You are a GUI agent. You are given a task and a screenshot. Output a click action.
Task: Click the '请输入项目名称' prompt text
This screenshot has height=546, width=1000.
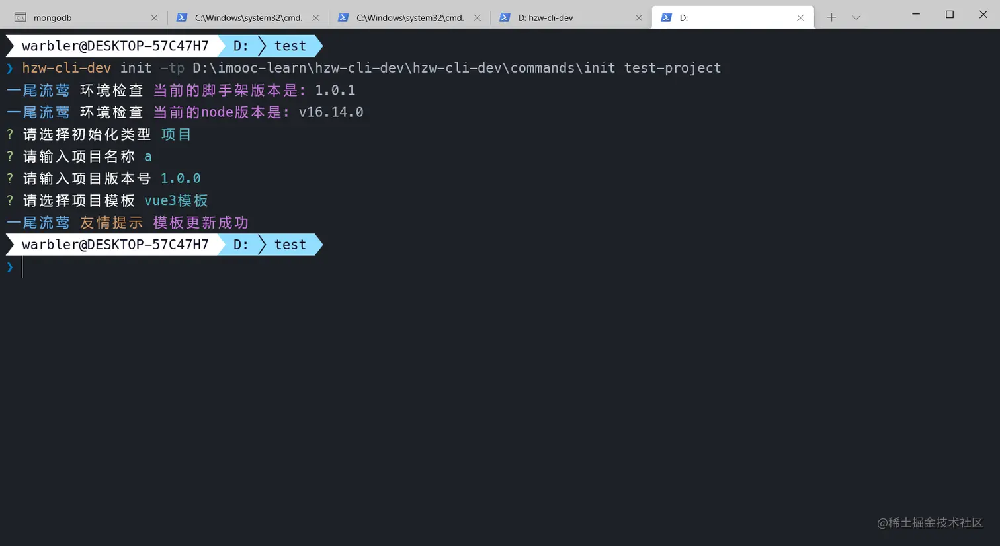(x=79, y=157)
